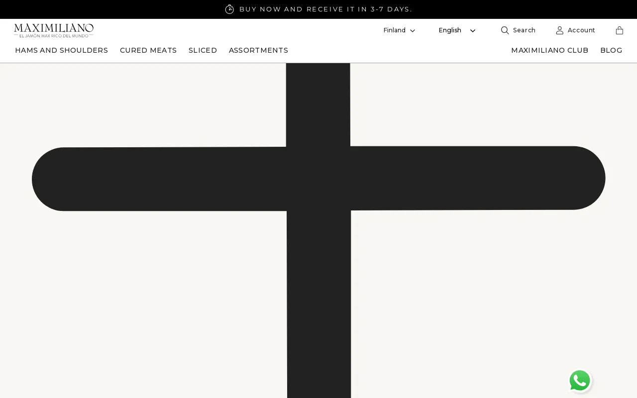
Task: Click the large plus symbol
Action: click(318, 179)
